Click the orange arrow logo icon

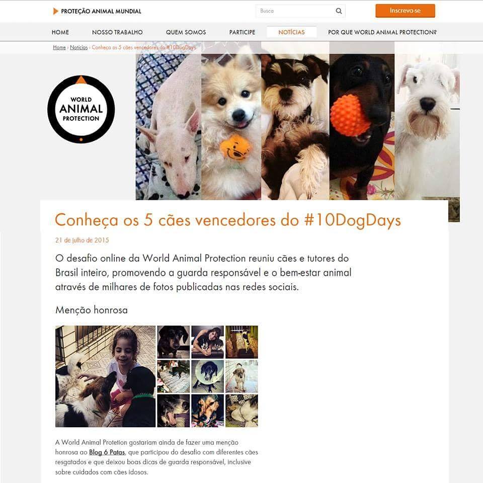55,12
